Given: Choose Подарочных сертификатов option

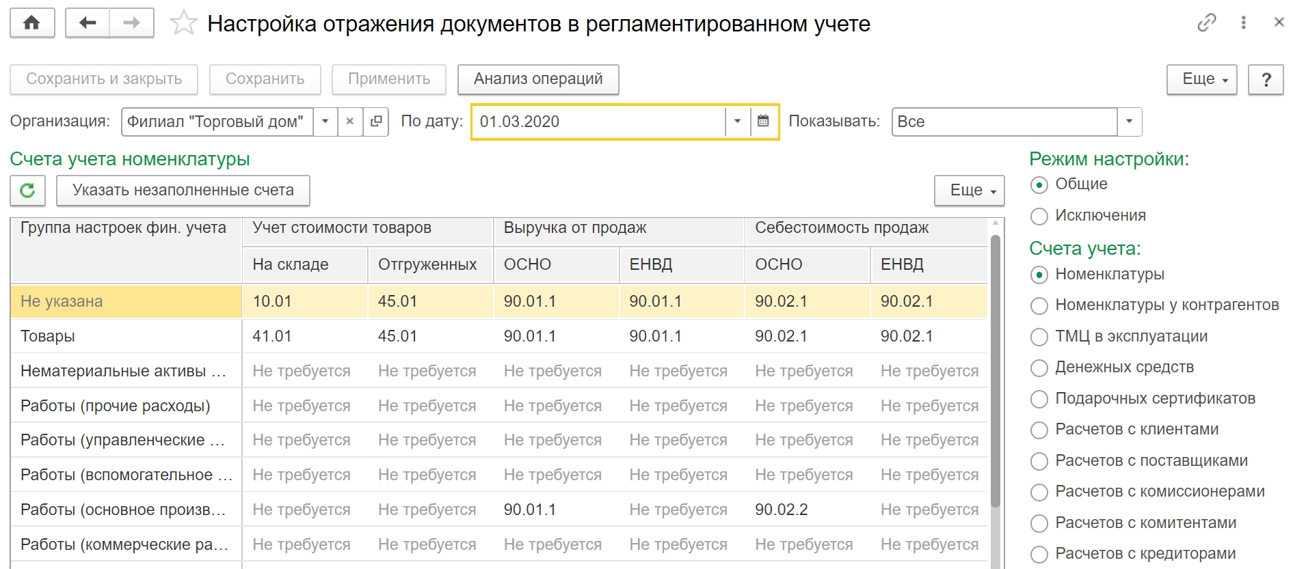Looking at the screenshot, I should 1143,399.
